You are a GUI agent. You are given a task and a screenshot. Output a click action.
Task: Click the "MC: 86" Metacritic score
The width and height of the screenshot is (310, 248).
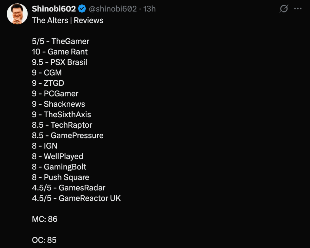(x=45, y=219)
